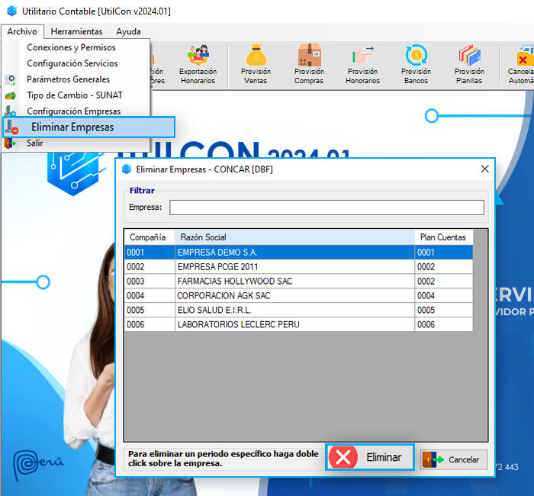Click the Cancelar button
This screenshot has height=496, width=534.
tap(454, 459)
